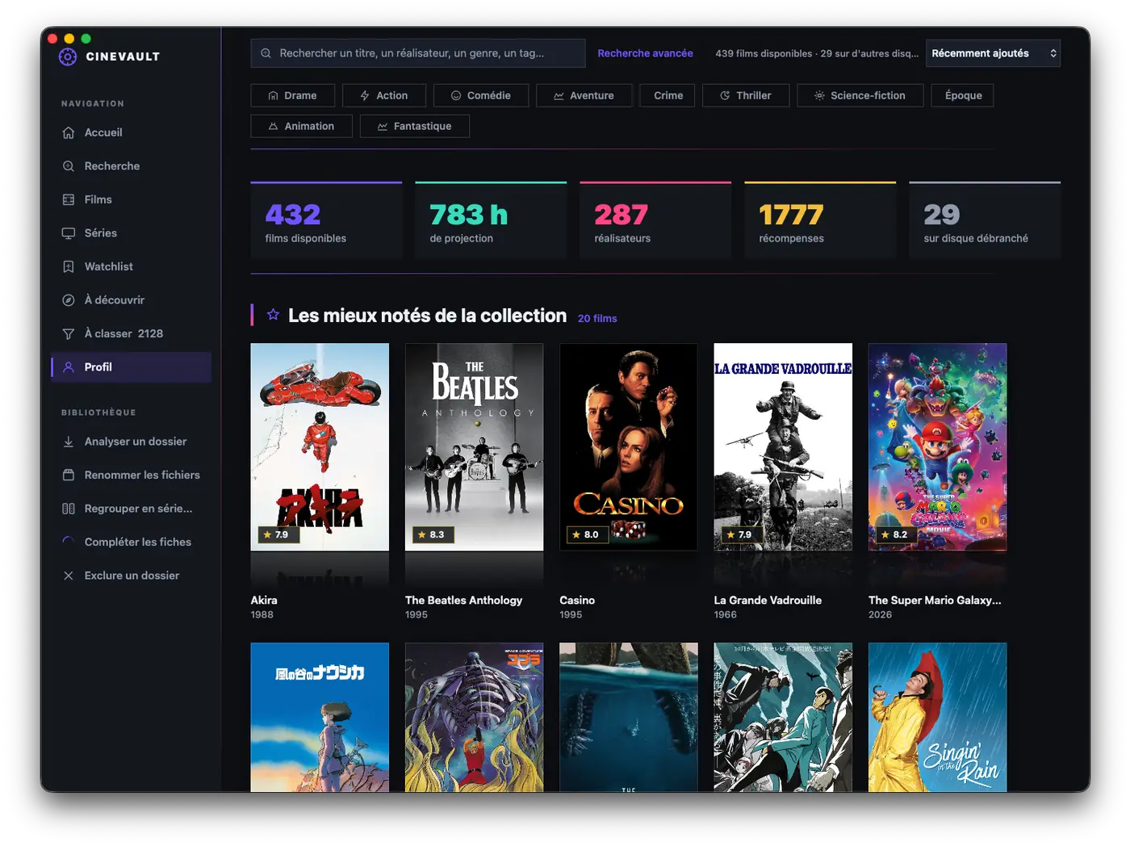
Task: Click the À classer funnel icon
Action: tap(69, 333)
